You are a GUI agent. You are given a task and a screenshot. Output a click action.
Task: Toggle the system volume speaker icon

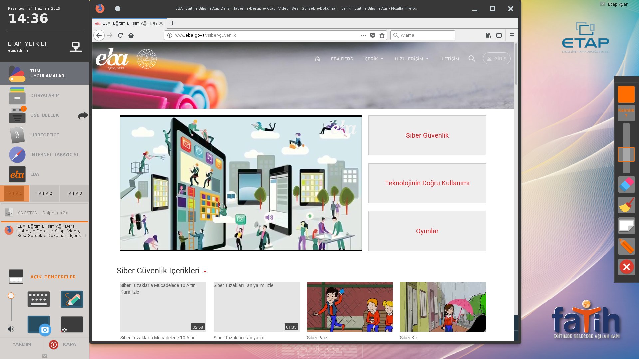tap(11, 329)
